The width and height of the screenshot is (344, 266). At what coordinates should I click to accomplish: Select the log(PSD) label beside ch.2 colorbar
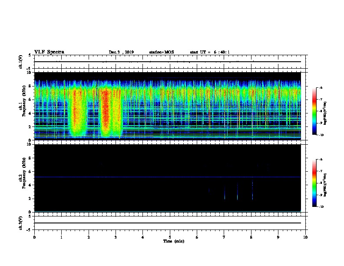coord(325,185)
